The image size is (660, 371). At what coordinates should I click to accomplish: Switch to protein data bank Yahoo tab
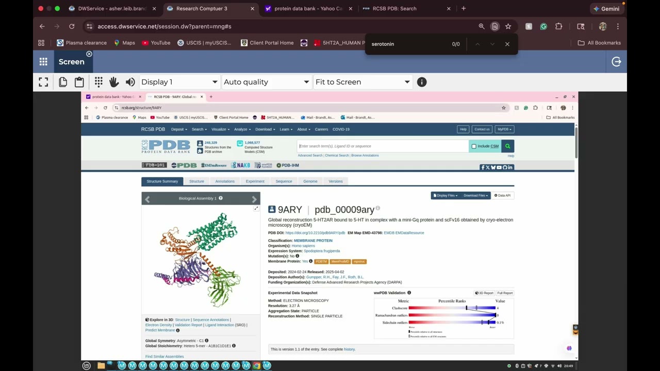309,9
